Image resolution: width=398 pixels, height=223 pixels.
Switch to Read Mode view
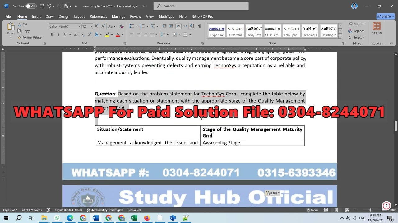click(326, 210)
